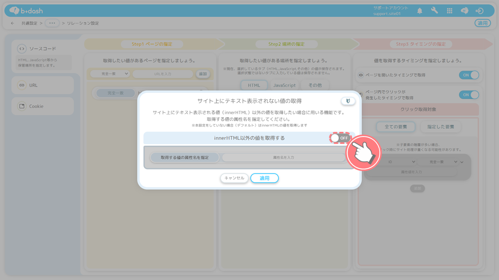Open the support chat icon

pos(464,11)
